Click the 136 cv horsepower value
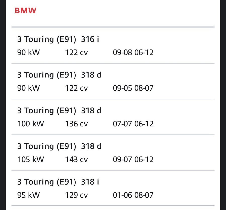The image size is (226, 210). (77, 124)
